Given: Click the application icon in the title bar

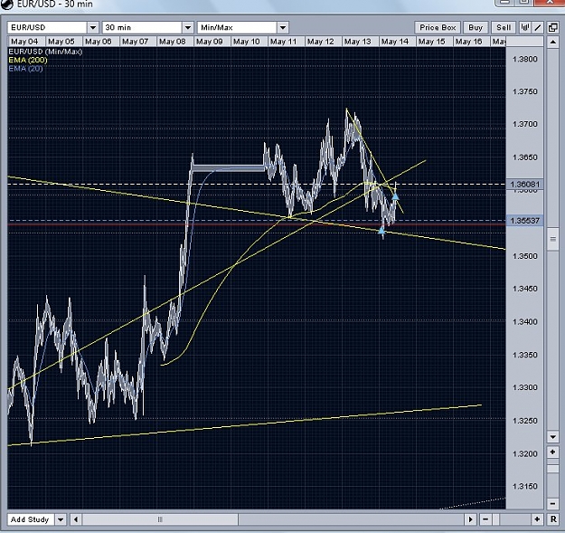Looking at the screenshot, I should point(7,5).
